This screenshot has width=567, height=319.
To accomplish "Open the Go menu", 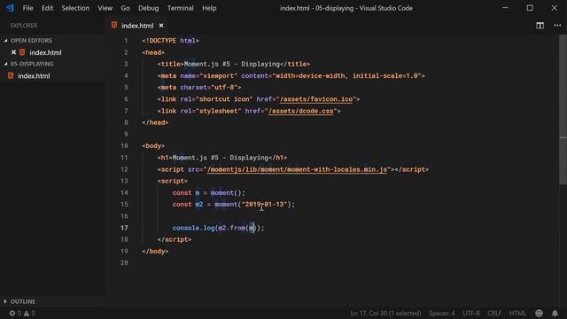I will point(125,8).
